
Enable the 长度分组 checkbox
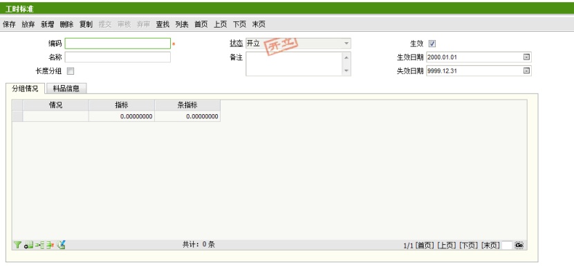point(71,71)
